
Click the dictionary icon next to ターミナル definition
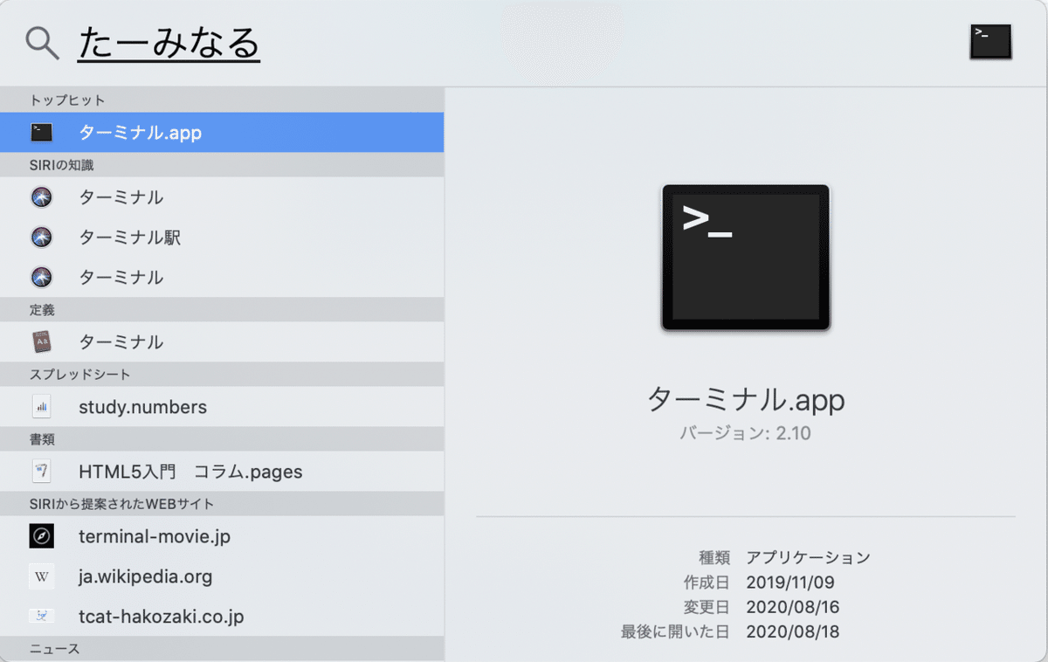(41, 341)
